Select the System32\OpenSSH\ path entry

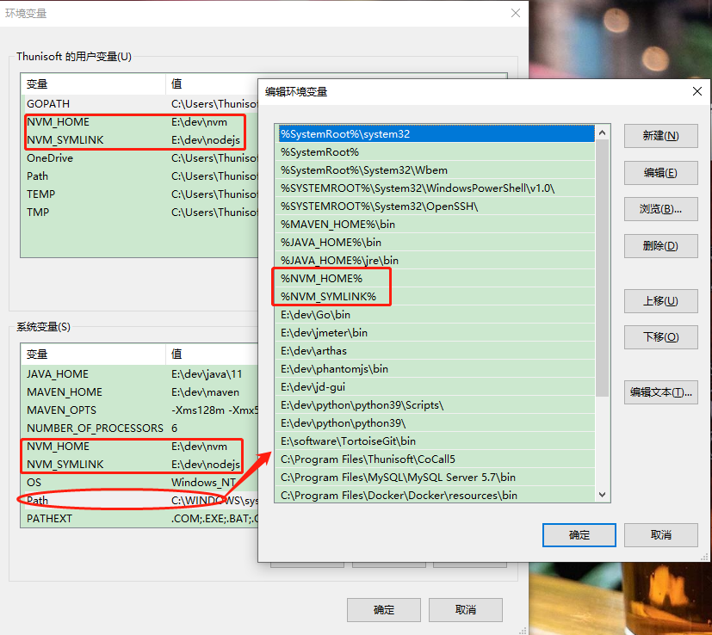435,206
